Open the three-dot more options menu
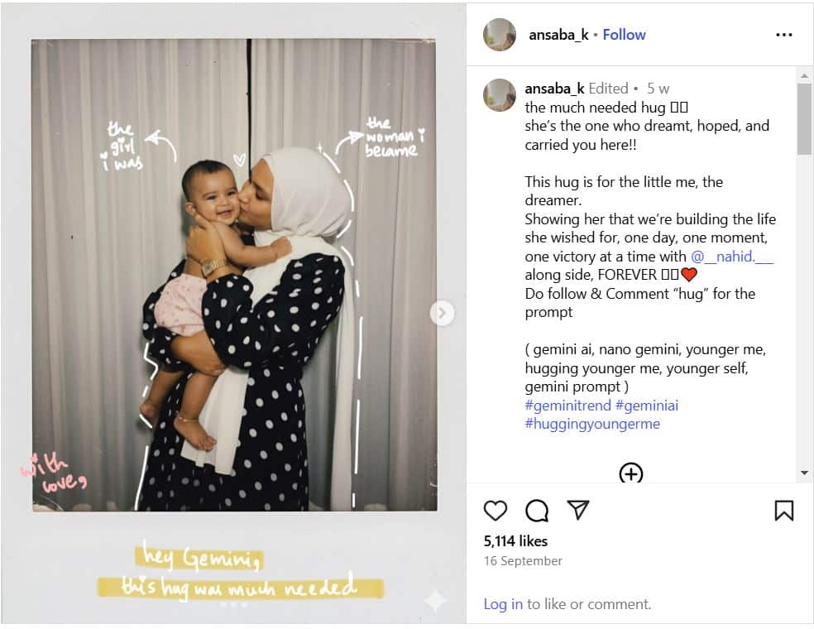This screenshot has width=814, height=629. click(784, 35)
